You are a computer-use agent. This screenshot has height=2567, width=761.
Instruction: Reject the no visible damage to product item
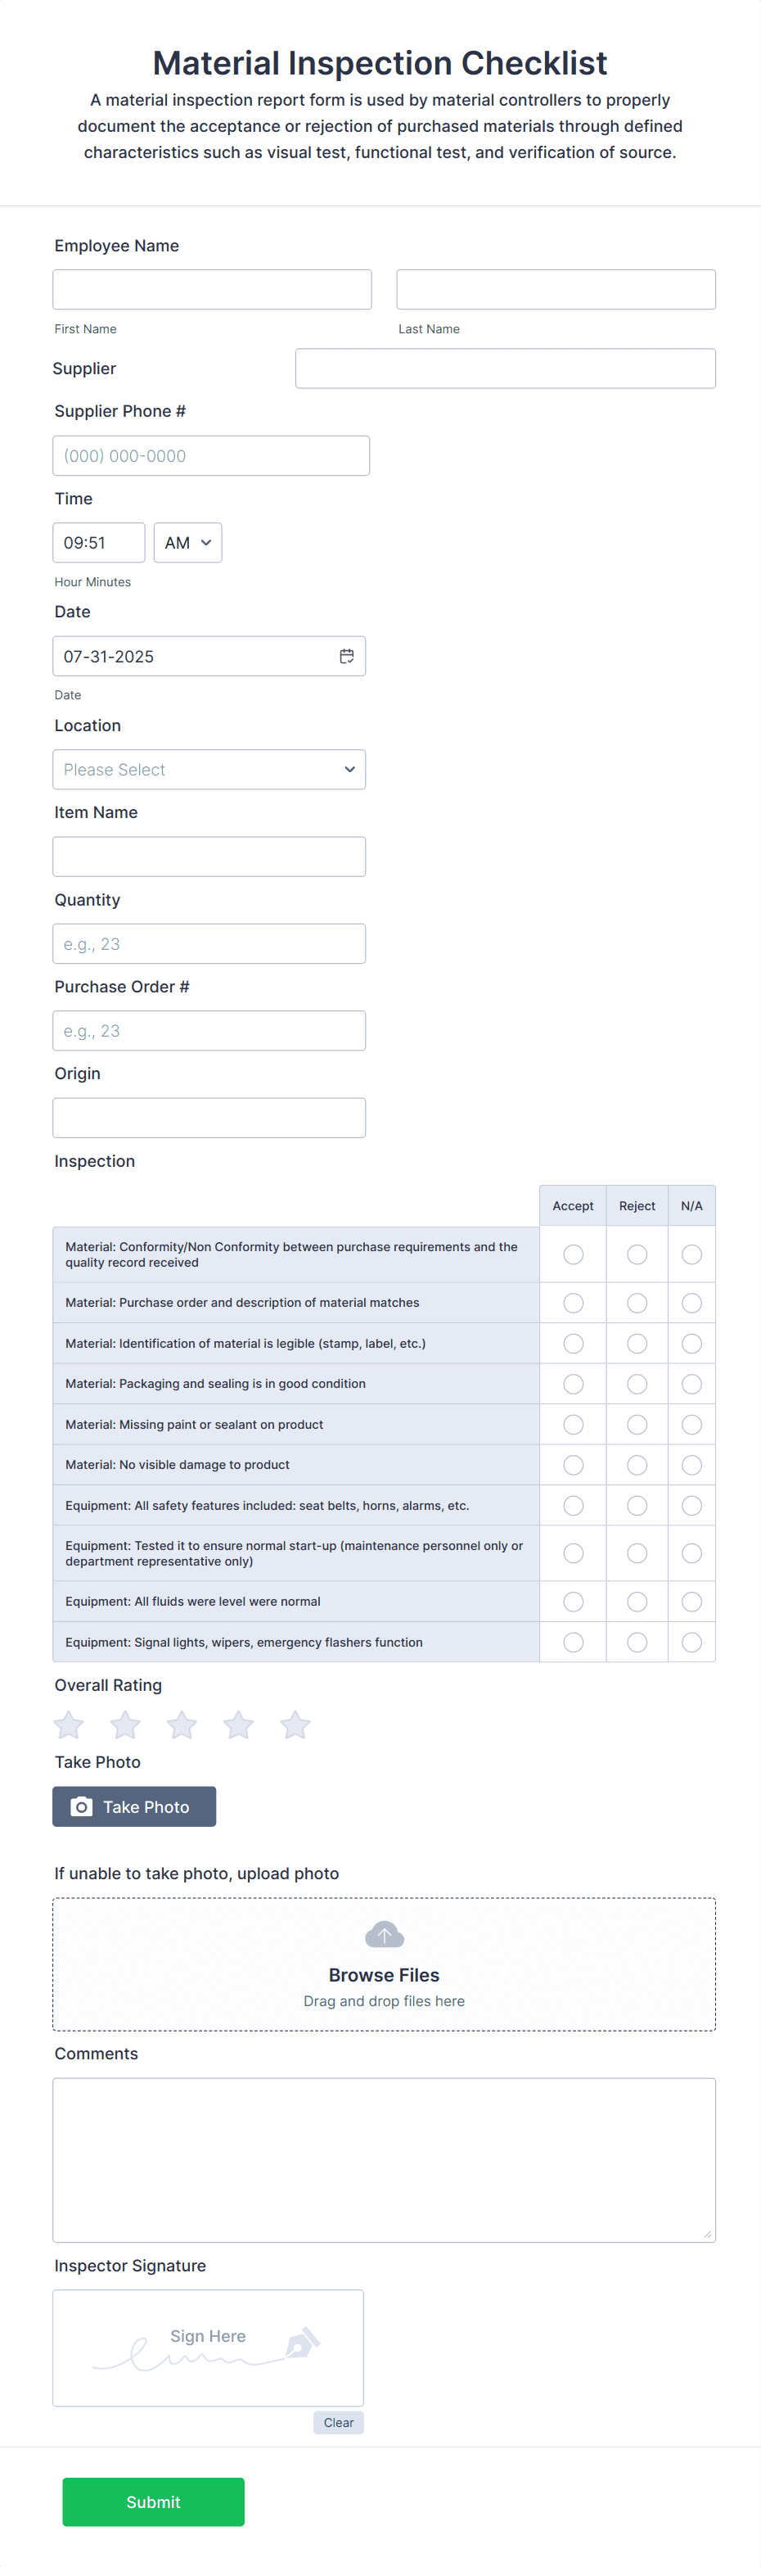(x=637, y=1464)
